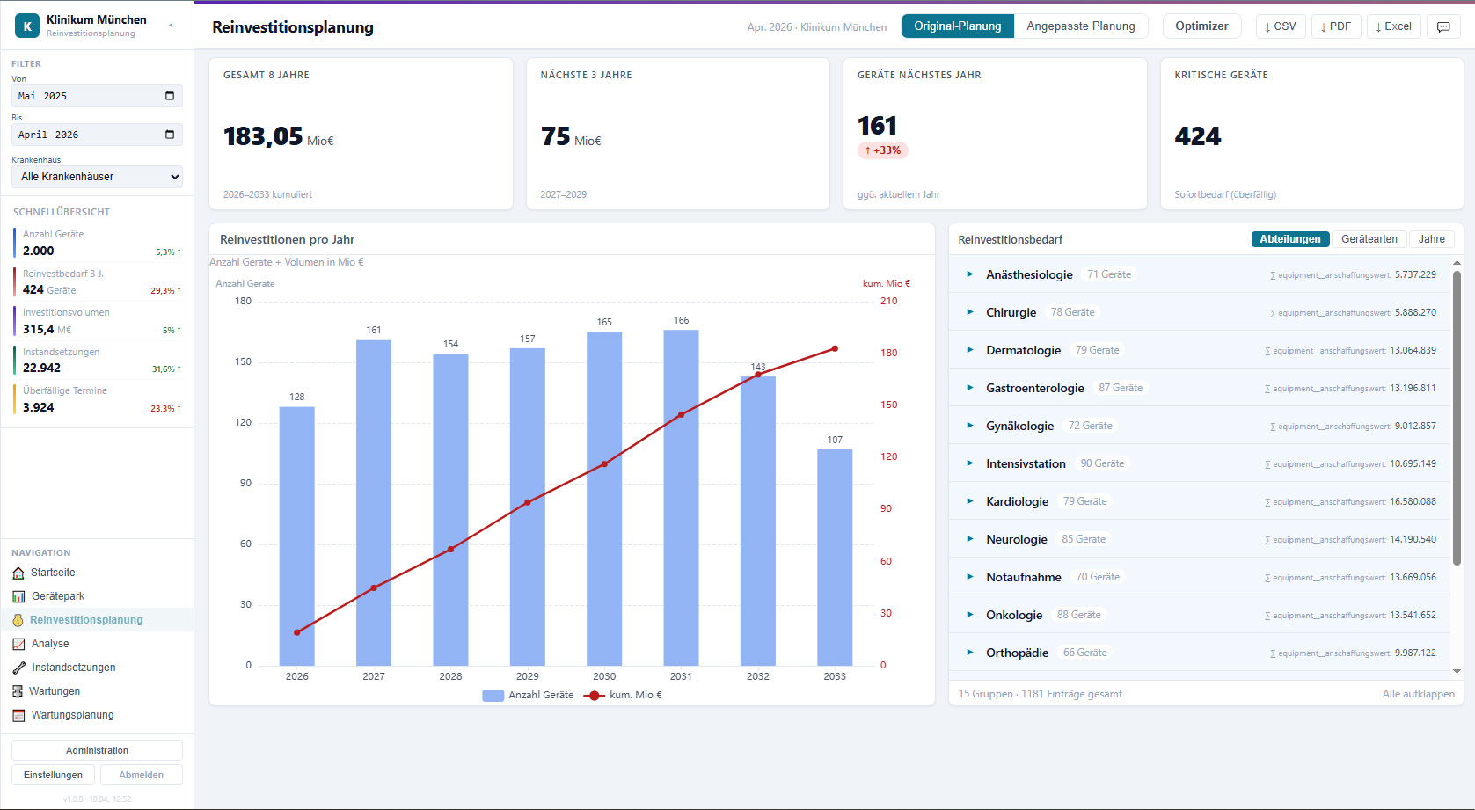The image size is (1475, 810).
Task: Click the Instandsetzungen wrench icon
Action: point(18,668)
